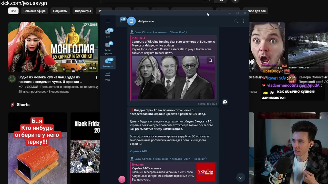Click the pink J avatar
This screenshot has height=184, width=328.
[122, 179]
